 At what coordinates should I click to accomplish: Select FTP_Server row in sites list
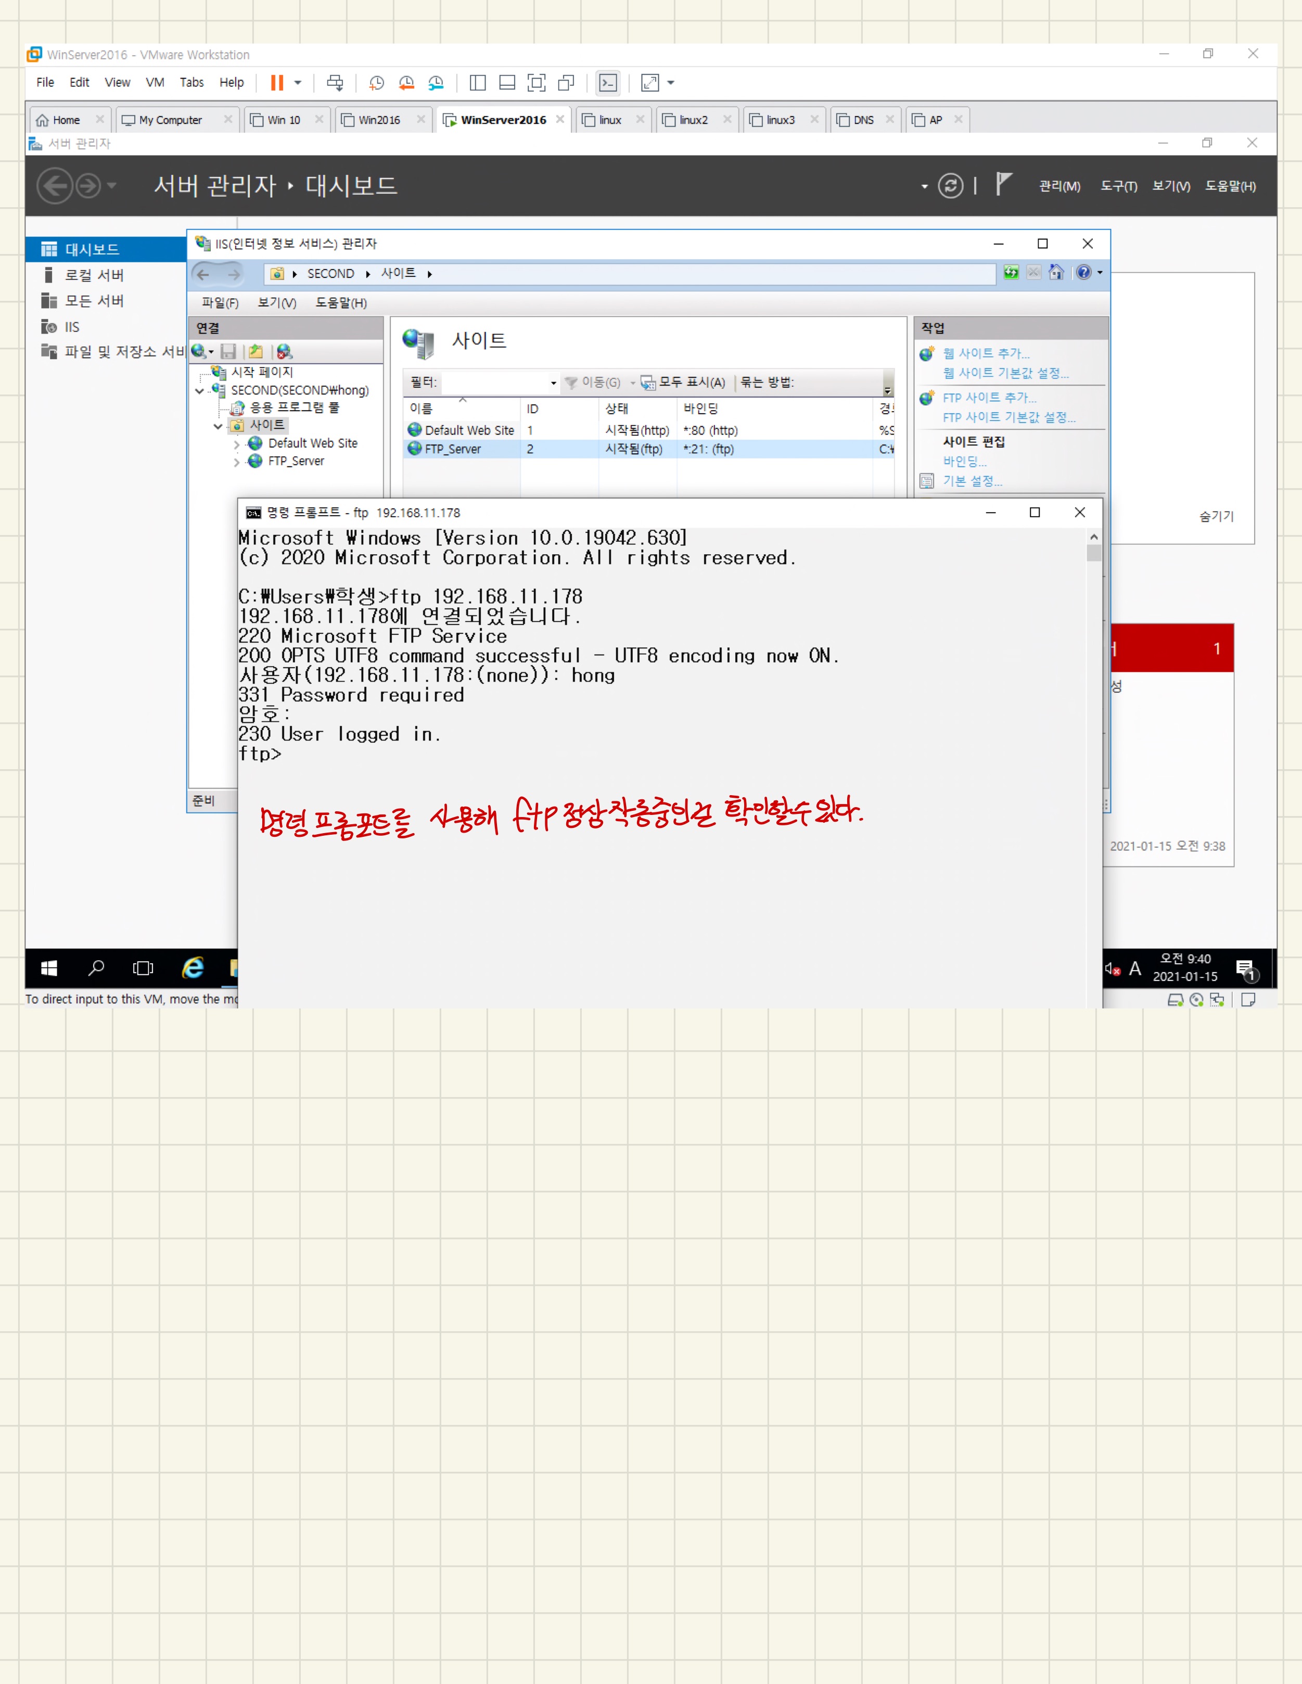(x=647, y=449)
